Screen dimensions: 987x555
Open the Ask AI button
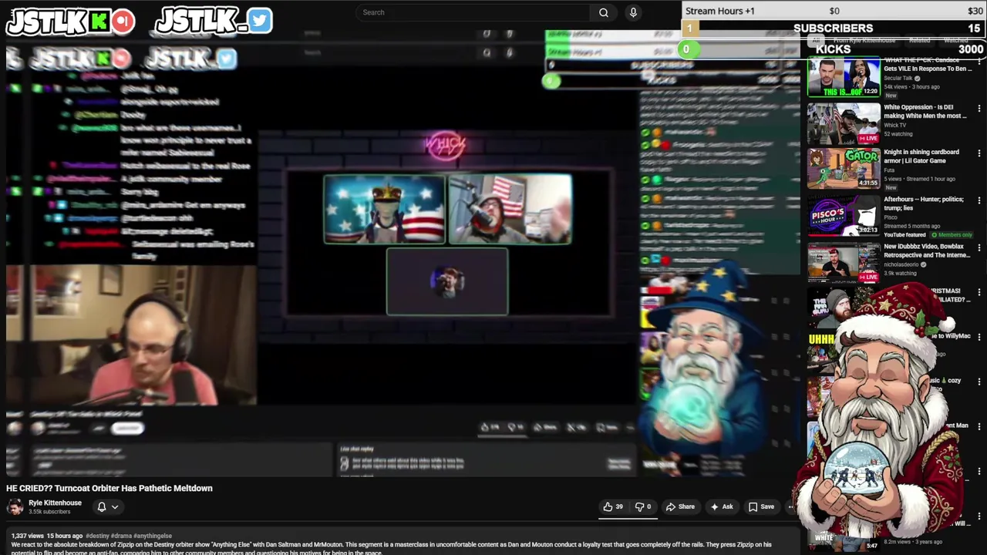[x=722, y=506]
